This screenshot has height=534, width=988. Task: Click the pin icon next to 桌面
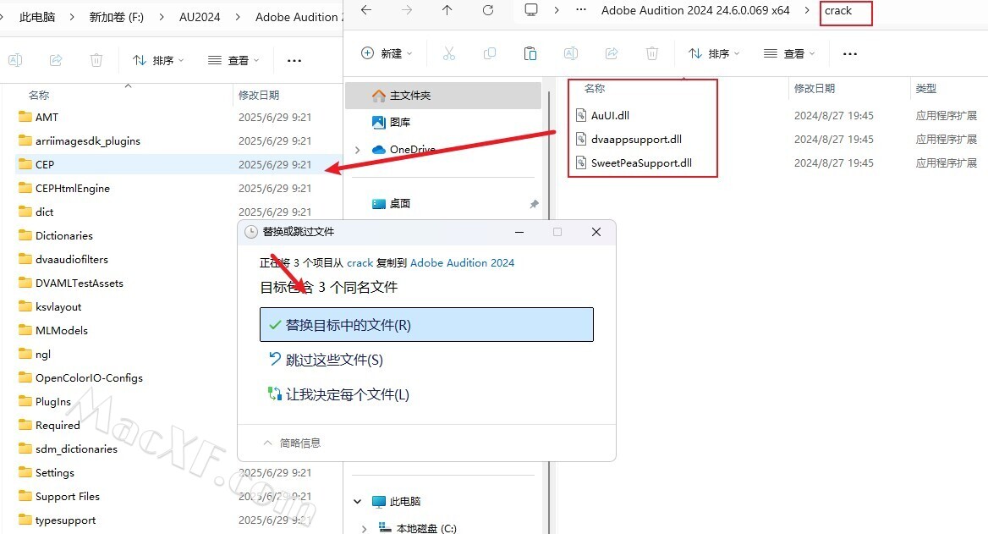(x=534, y=204)
